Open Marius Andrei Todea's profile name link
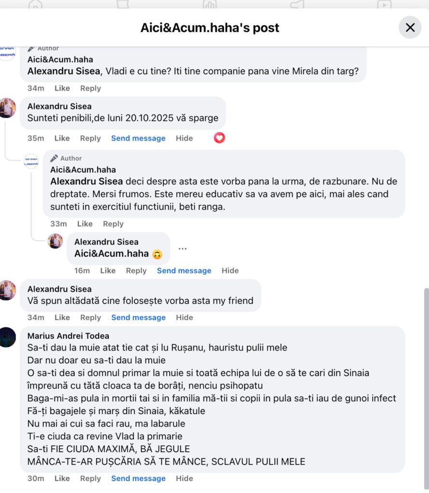429x493 pixels. click(x=68, y=336)
